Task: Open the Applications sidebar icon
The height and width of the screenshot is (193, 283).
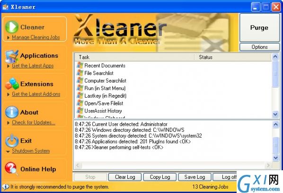Action: point(12,56)
